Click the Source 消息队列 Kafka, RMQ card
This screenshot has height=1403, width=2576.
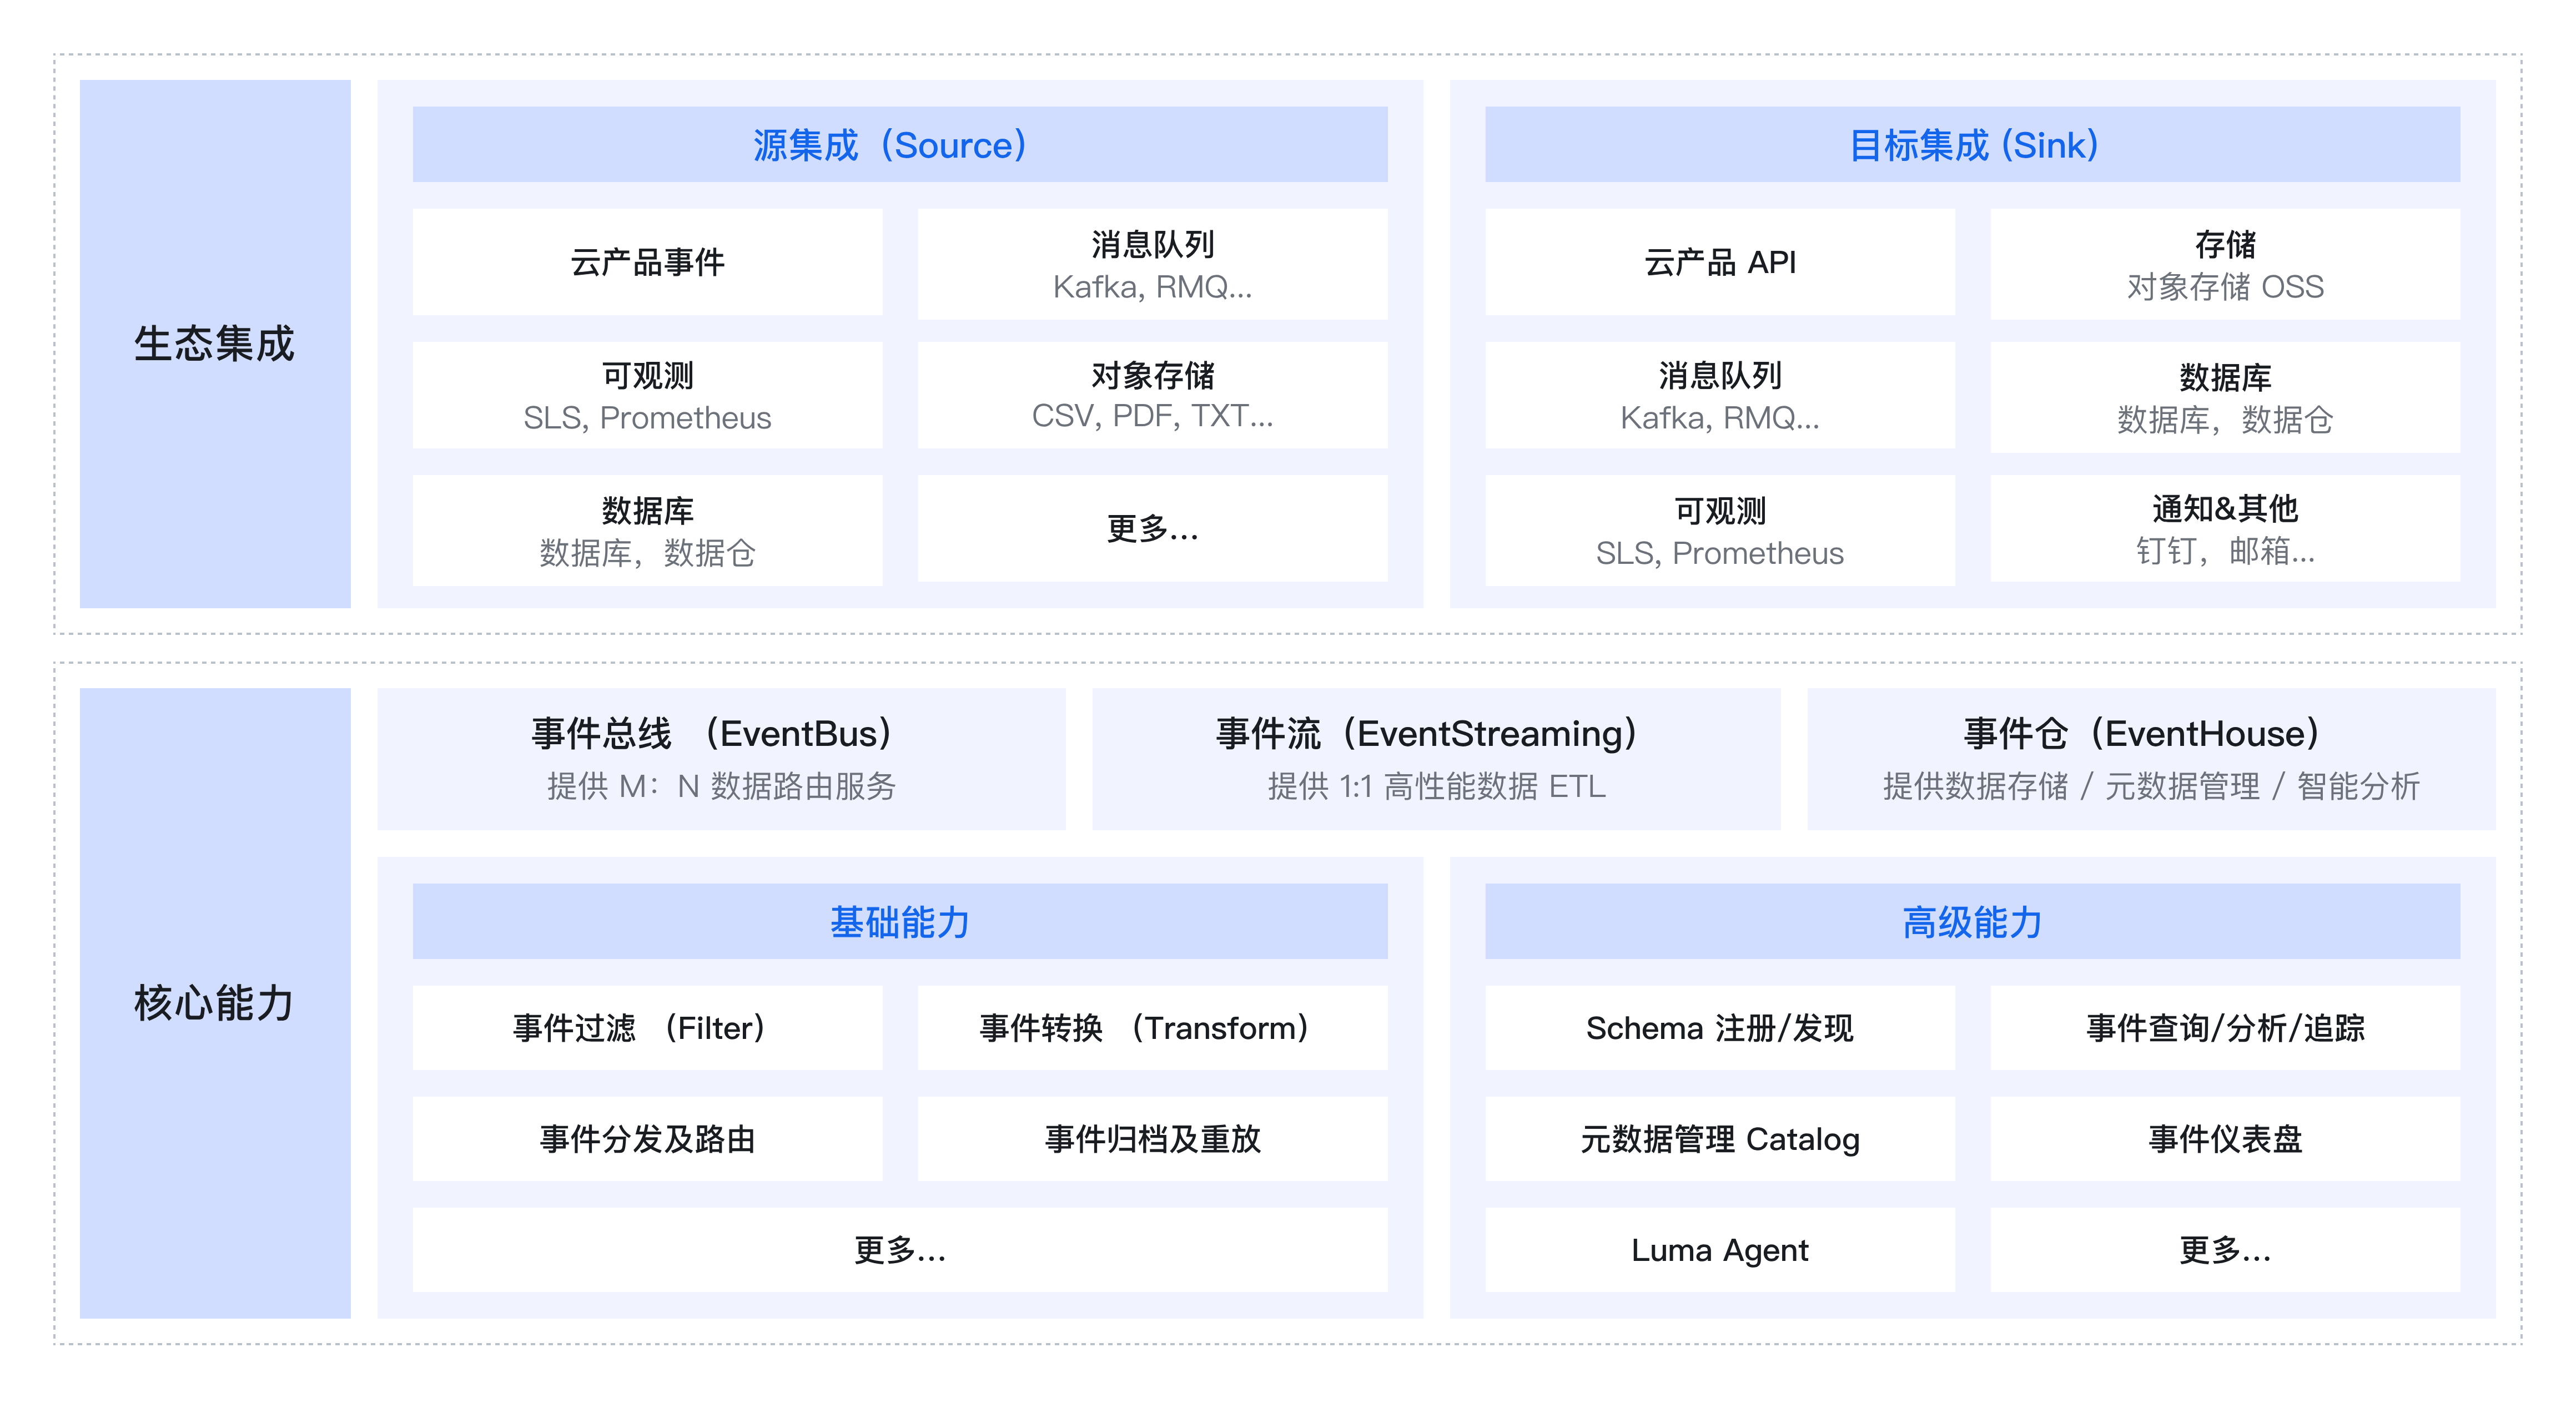(x=1152, y=264)
